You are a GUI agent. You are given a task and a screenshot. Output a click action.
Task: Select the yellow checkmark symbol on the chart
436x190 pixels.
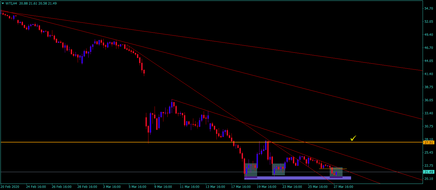(x=353, y=138)
